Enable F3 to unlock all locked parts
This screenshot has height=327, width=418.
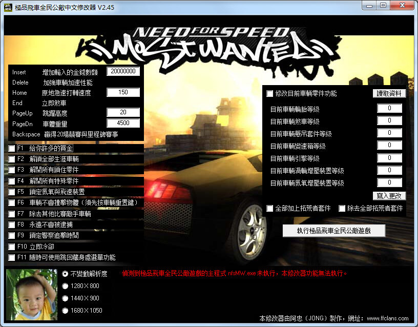point(10,169)
